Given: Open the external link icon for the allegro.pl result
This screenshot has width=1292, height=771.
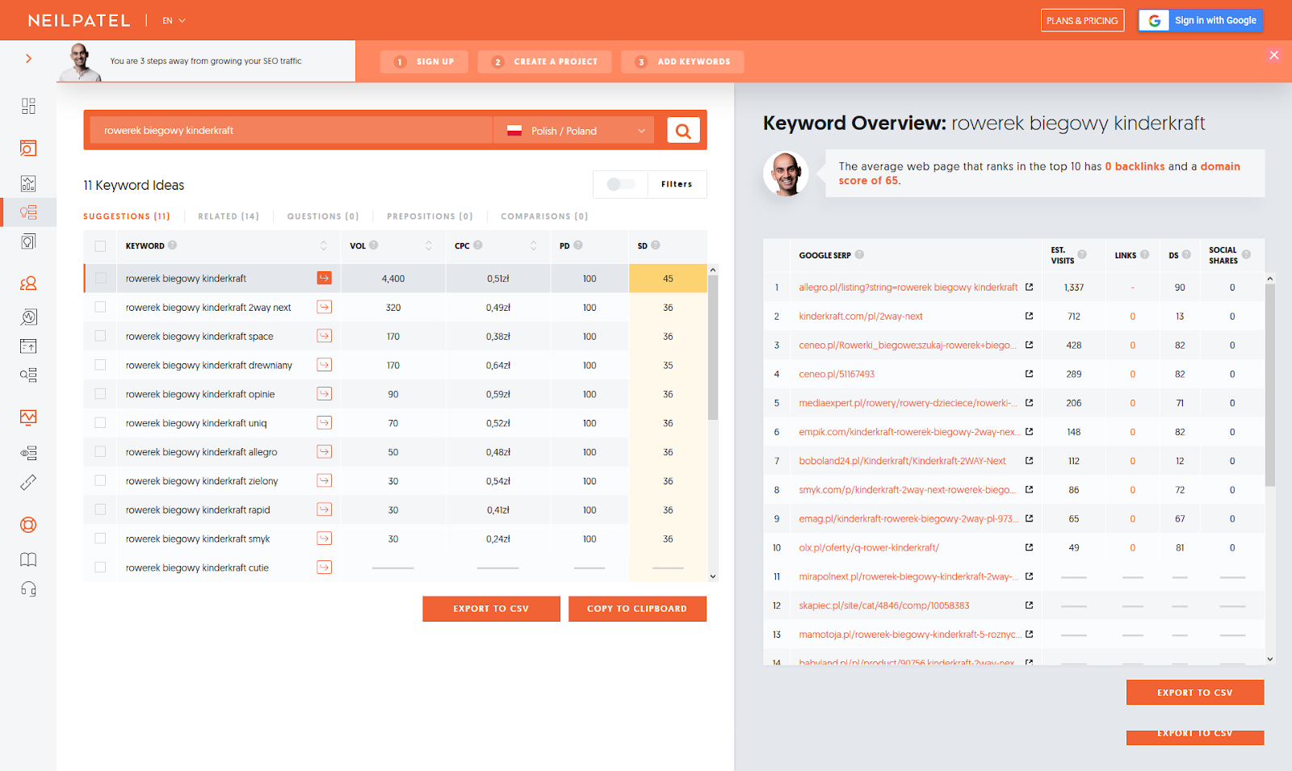Looking at the screenshot, I should pyautogui.click(x=1029, y=287).
